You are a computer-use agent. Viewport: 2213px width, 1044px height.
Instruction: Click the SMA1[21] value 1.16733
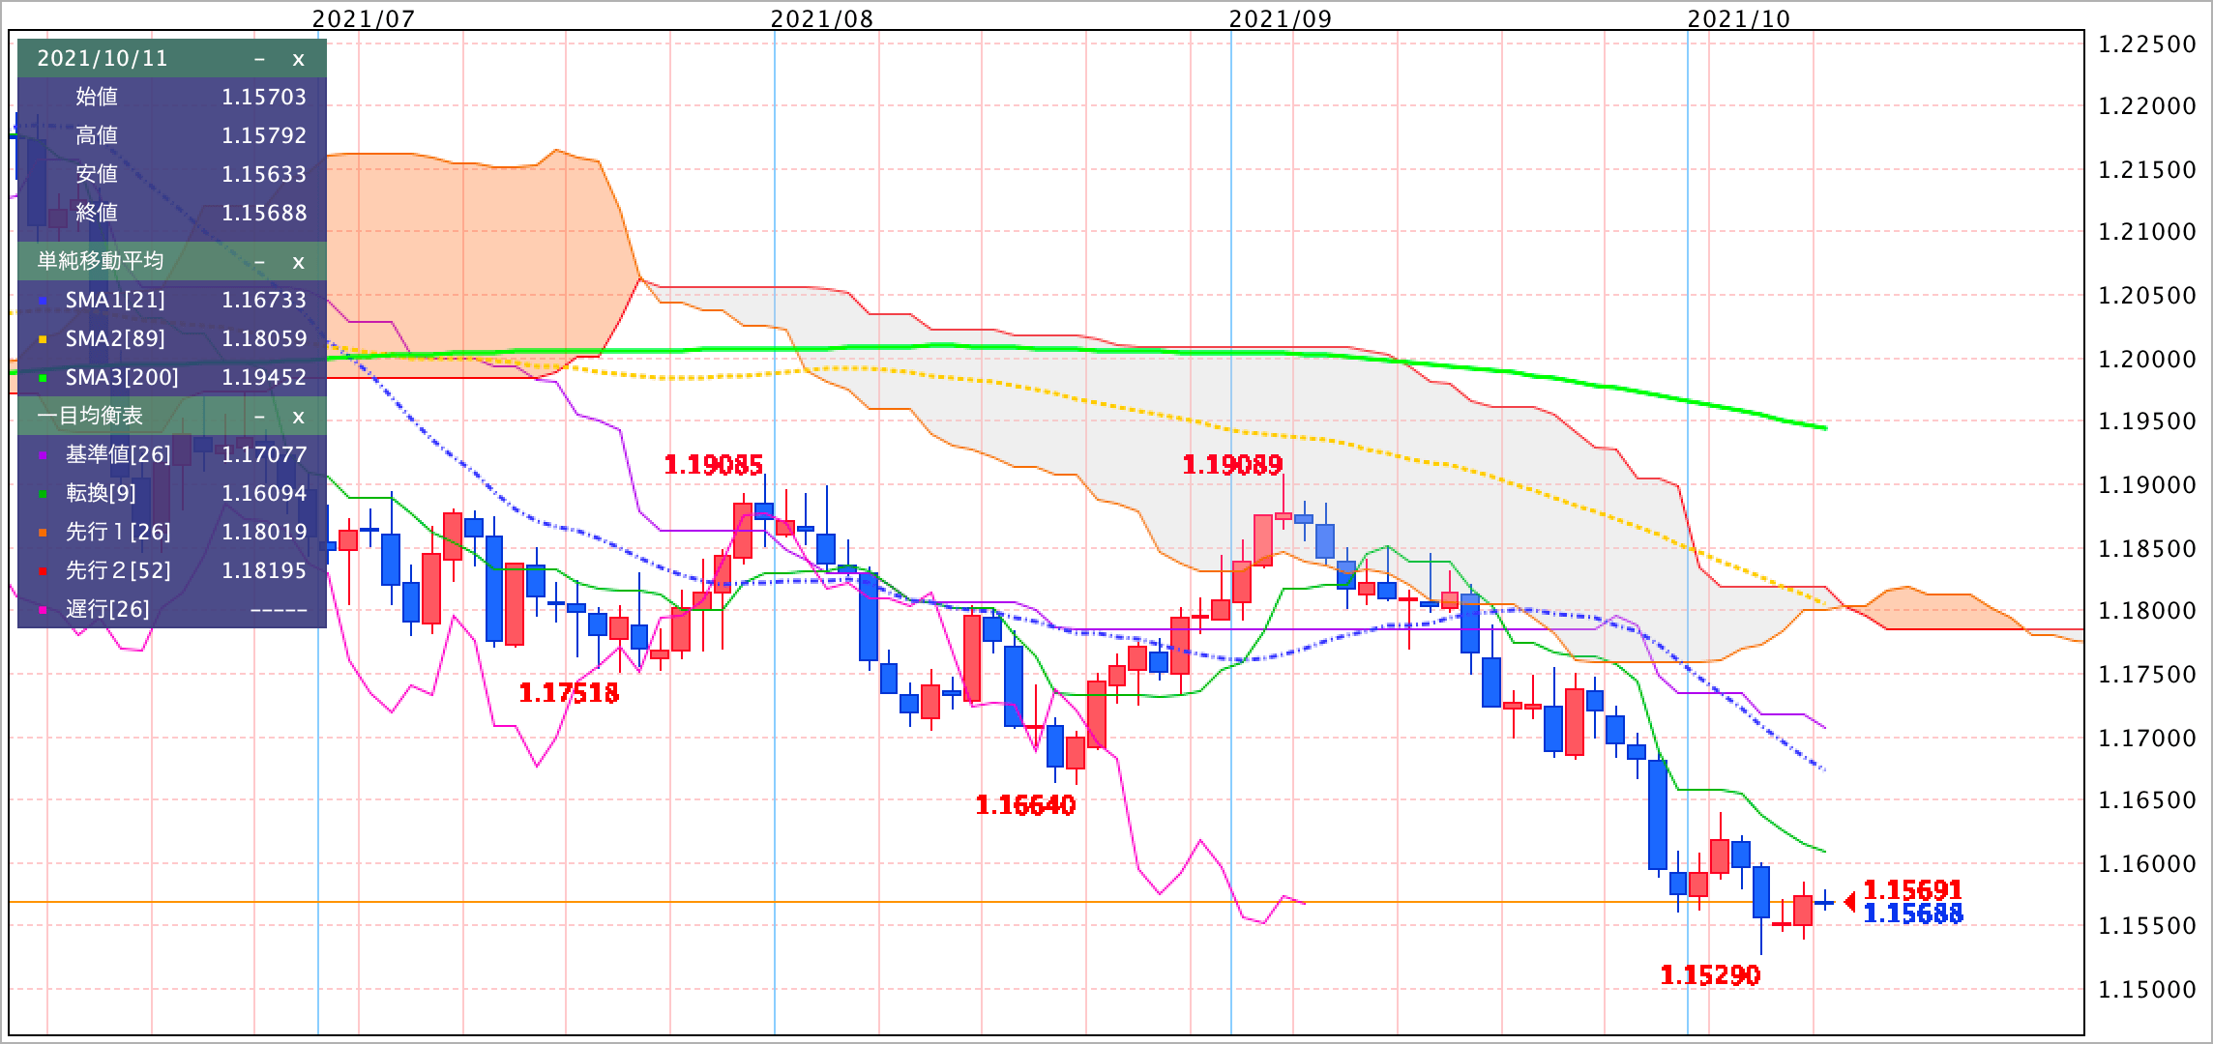264,300
